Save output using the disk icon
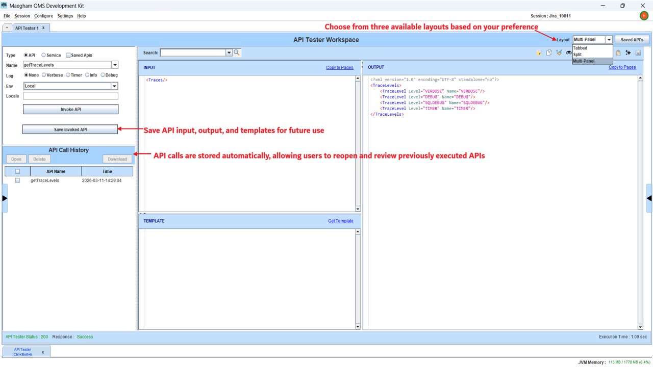Image resolution: width=653 pixels, height=367 pixels. pos(638,53)
